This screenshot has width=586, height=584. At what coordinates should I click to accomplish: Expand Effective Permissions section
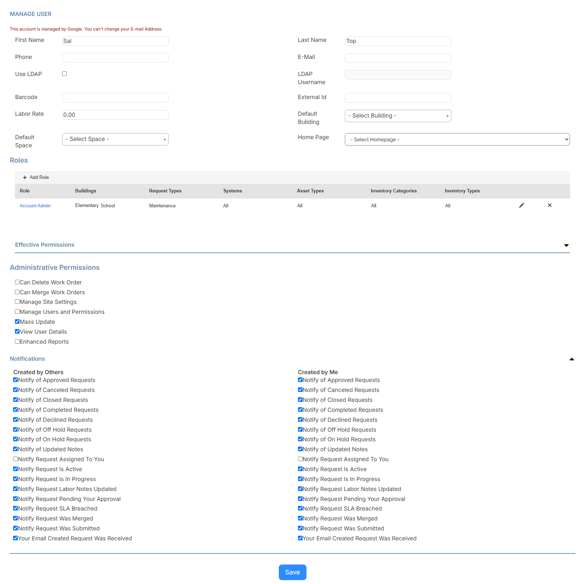point(566,245)
